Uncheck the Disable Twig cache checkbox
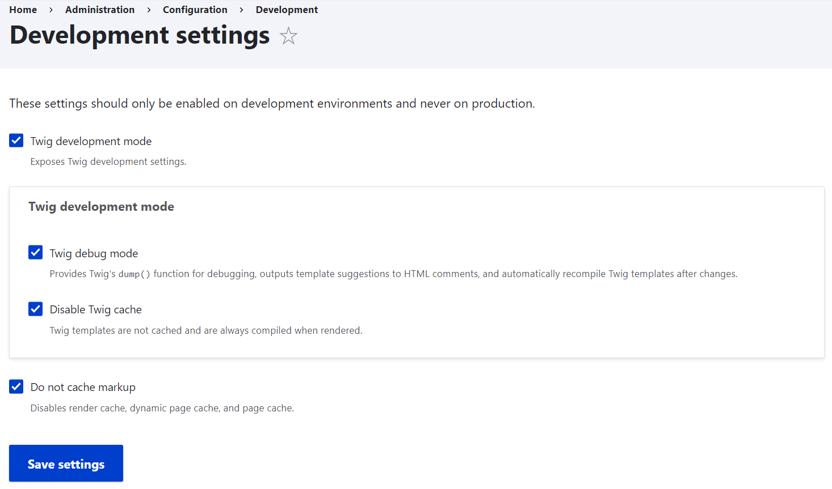Screen dimensions: 832x489 click(x=35, y=308)
